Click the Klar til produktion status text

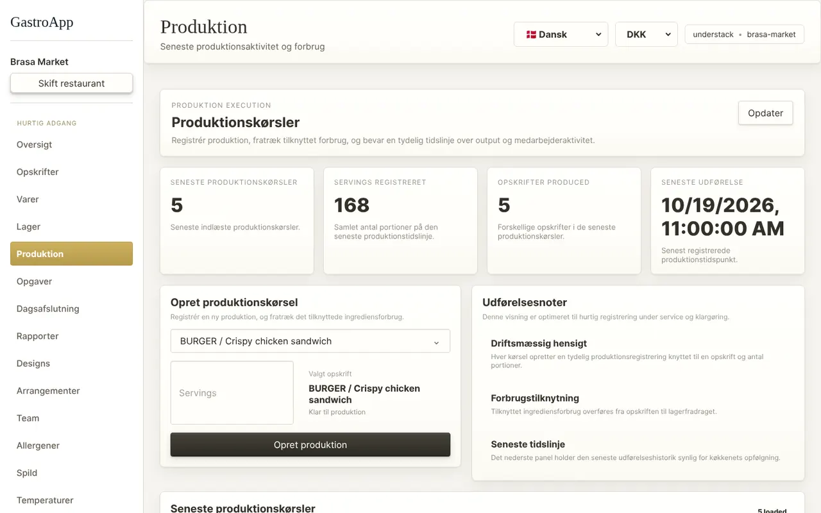tap(337, 412)
